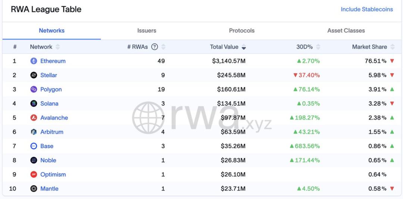Open the Mantle network link
The height and width of the screenshot is (199, 403).
[49, 189]
